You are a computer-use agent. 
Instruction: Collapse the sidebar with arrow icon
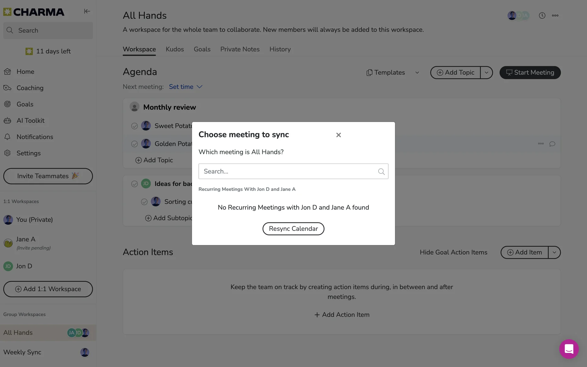(87, 11)
